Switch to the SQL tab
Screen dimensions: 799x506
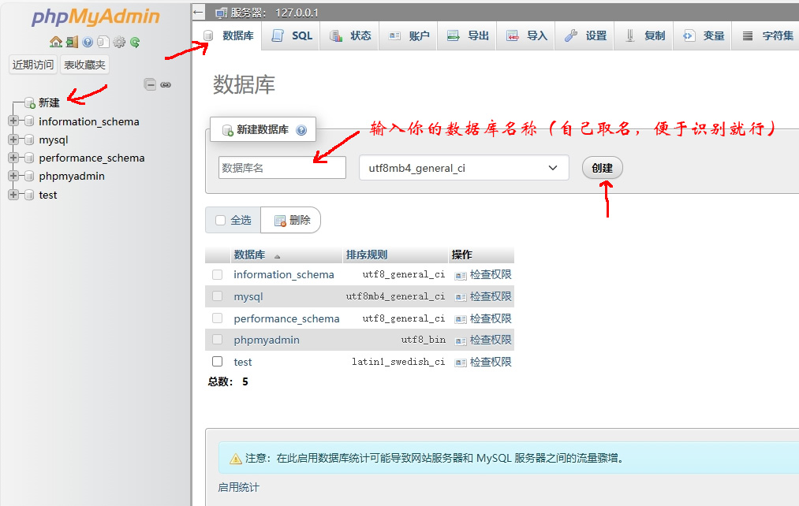[x=292, y=35]
